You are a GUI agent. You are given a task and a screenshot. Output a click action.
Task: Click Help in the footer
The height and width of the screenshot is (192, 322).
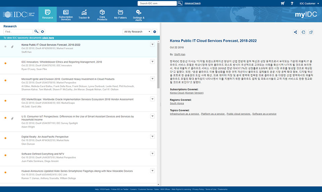97,189
